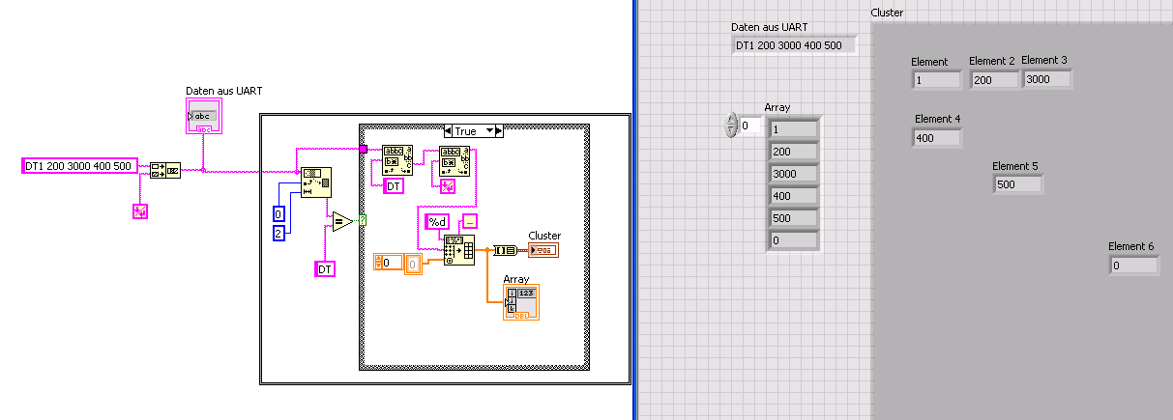Select the Cluster indicator terminal

(x=543, y=250)
